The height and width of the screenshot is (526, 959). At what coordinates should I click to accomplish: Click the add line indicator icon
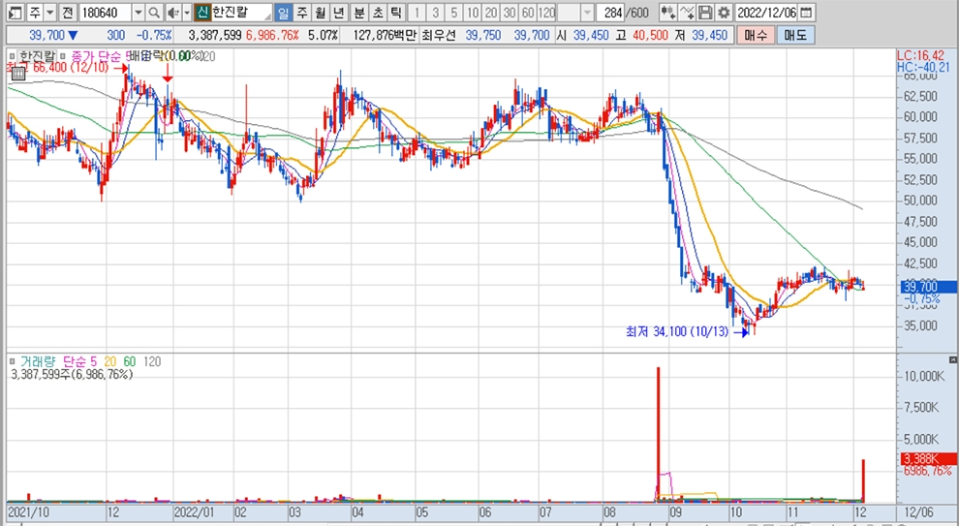pos(687,13)
